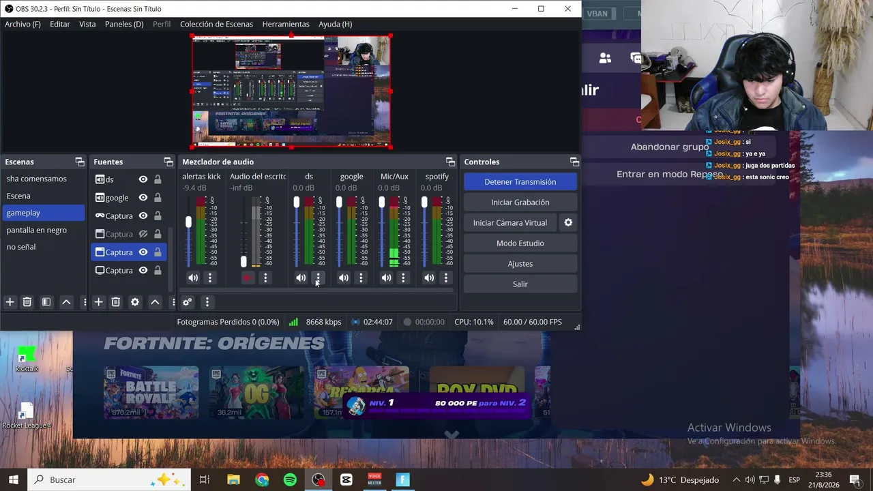Toggle the lock on the ds source
The width and height of the screenshot is (873, 491).
click(158, 179)
